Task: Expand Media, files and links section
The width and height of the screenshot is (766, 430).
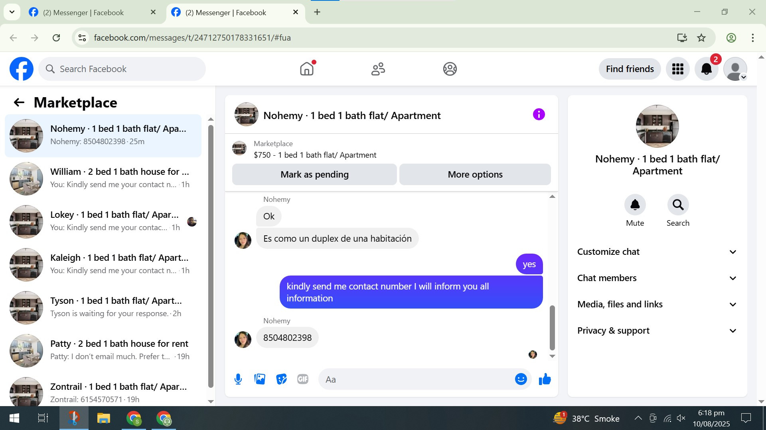Action: click(x=657, y=304)
